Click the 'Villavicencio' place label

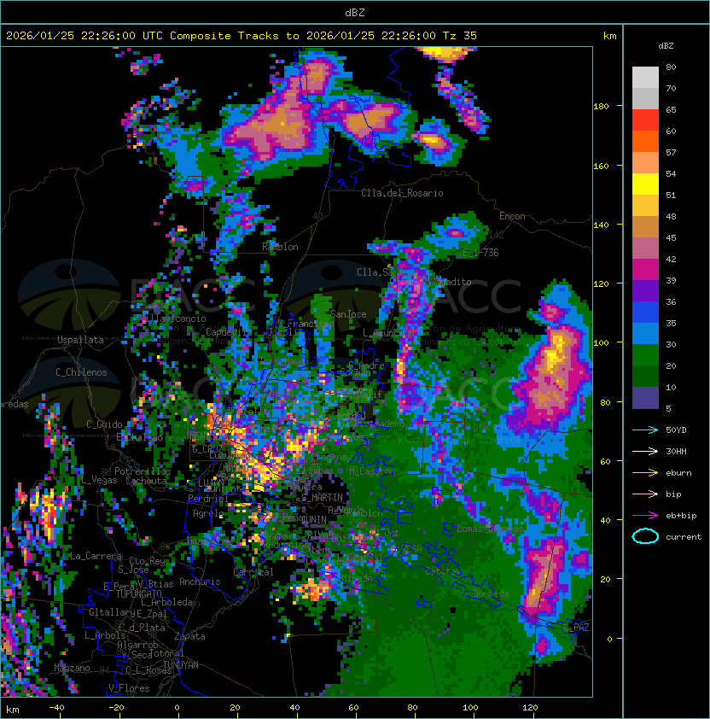point(172,319)
